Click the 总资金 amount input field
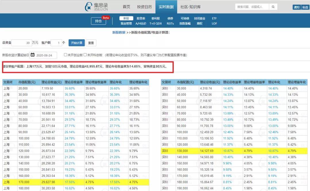Screen dimensions: 310x191 point(22,43)
